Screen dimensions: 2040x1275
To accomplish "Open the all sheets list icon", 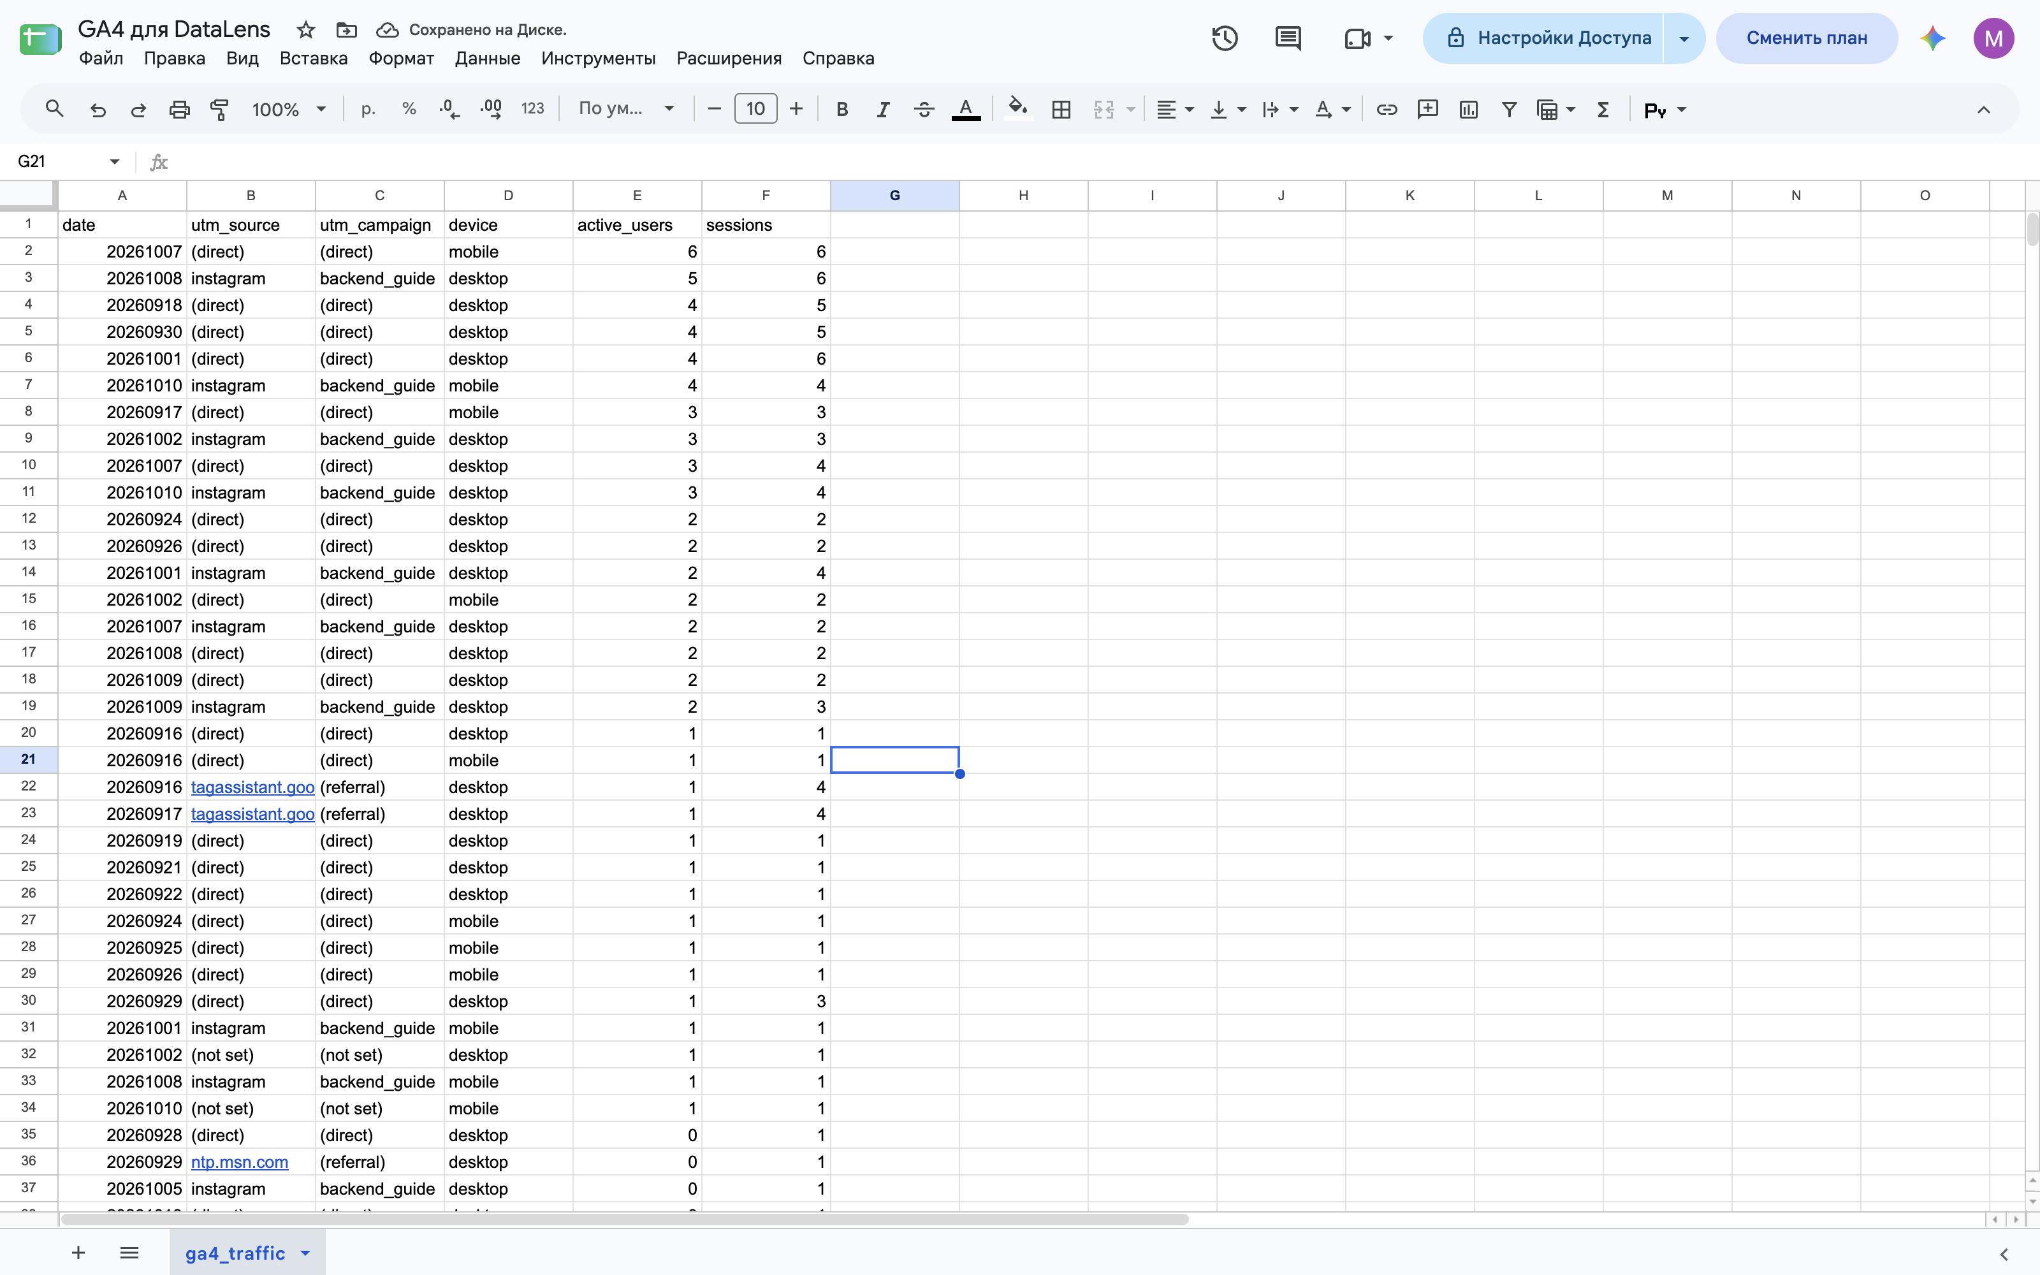I will (x=129, y=1253).
